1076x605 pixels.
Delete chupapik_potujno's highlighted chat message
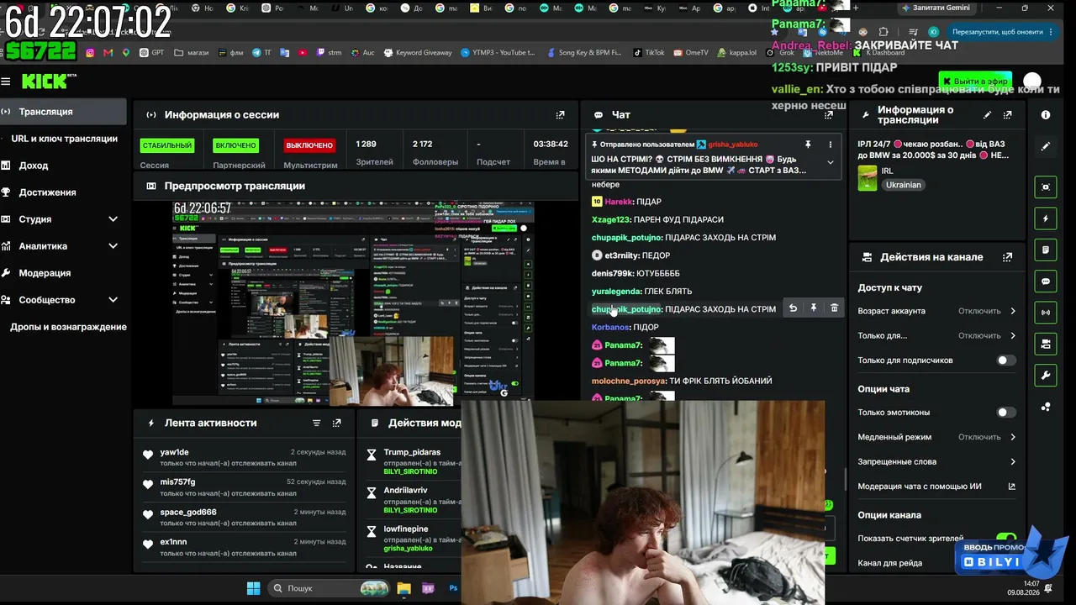pyautogui.click(x=834, y=308)
